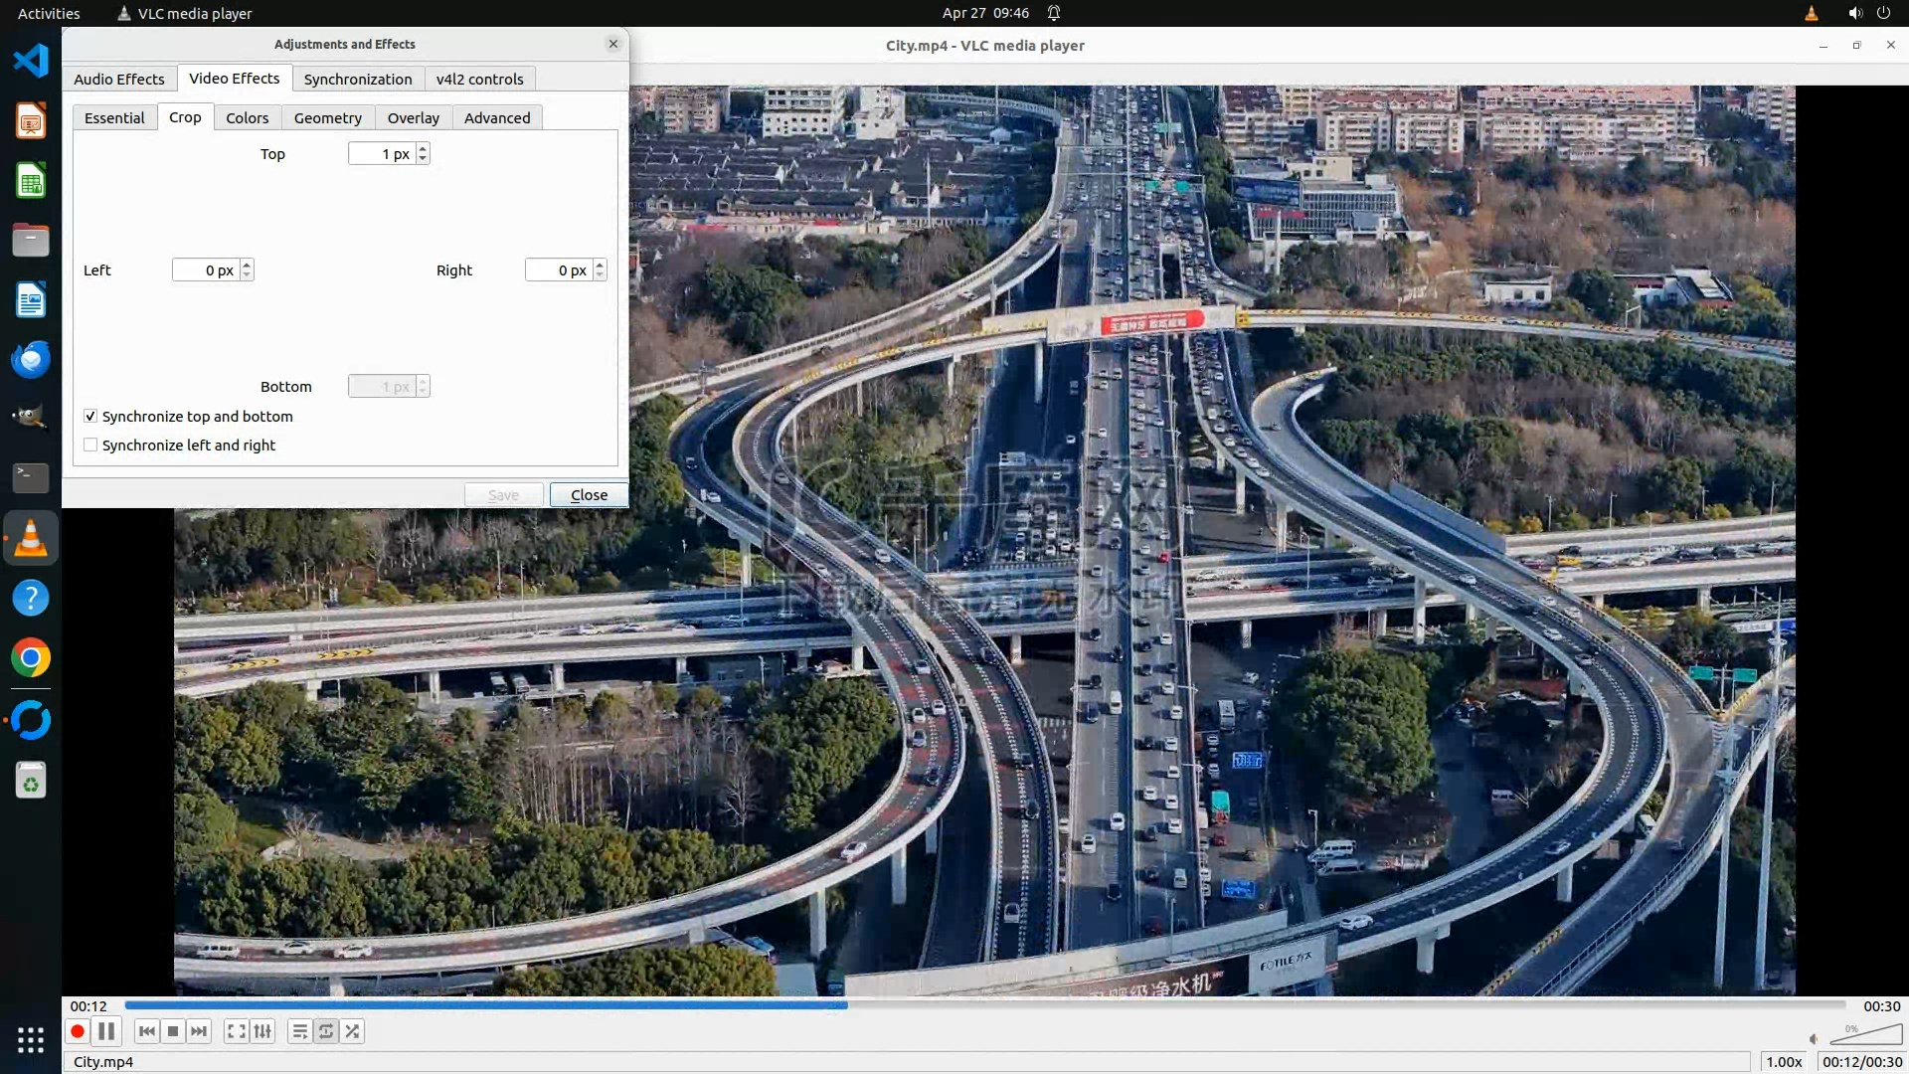Switch to the Colors tab
Viewport: 1909px width, 1074px height.
pos(247,118)
